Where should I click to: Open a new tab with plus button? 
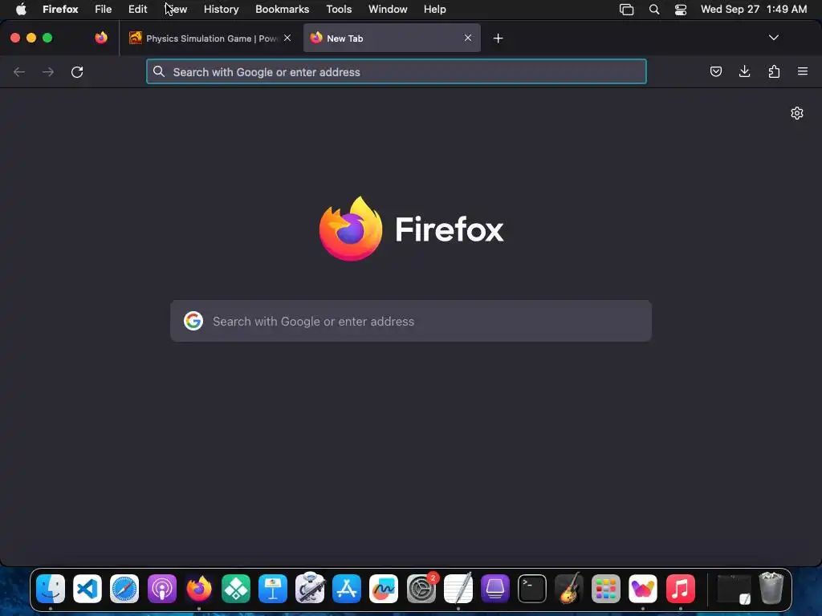point(498,38)
